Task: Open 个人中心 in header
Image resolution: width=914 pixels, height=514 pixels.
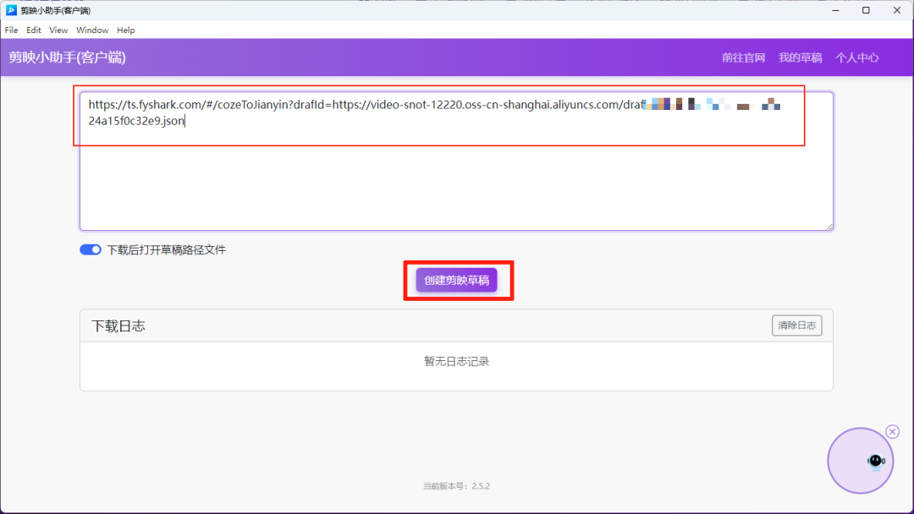Action: [856, 57]
